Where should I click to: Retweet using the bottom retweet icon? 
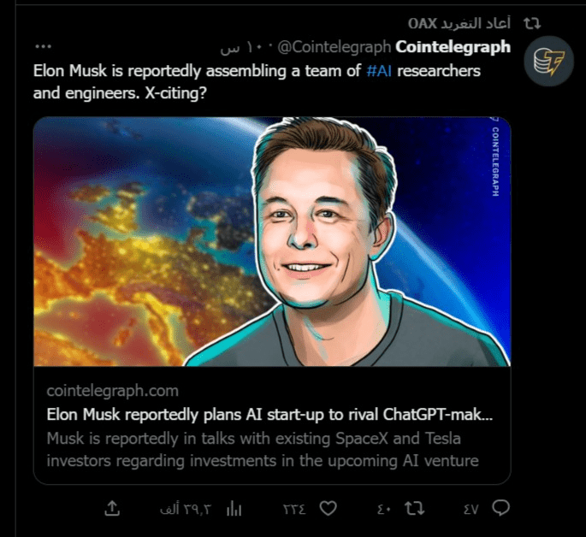pyautogui.click(x=414, y=508)
